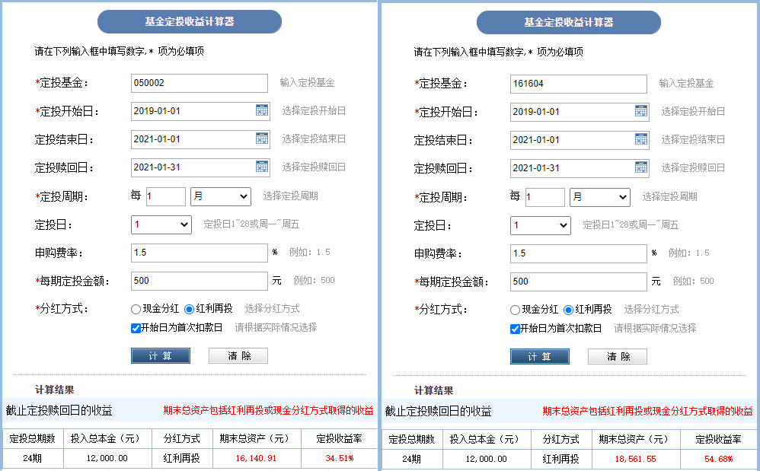760x471 pixels.
Task: Click 投入总本金 column header in right table
Action: coord(486,440)
